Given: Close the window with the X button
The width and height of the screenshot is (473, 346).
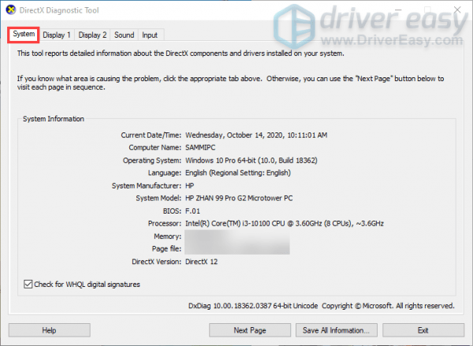Looking at the screenshot, I should point(457,10).
